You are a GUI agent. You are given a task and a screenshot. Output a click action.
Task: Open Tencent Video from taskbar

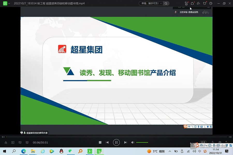52,151
